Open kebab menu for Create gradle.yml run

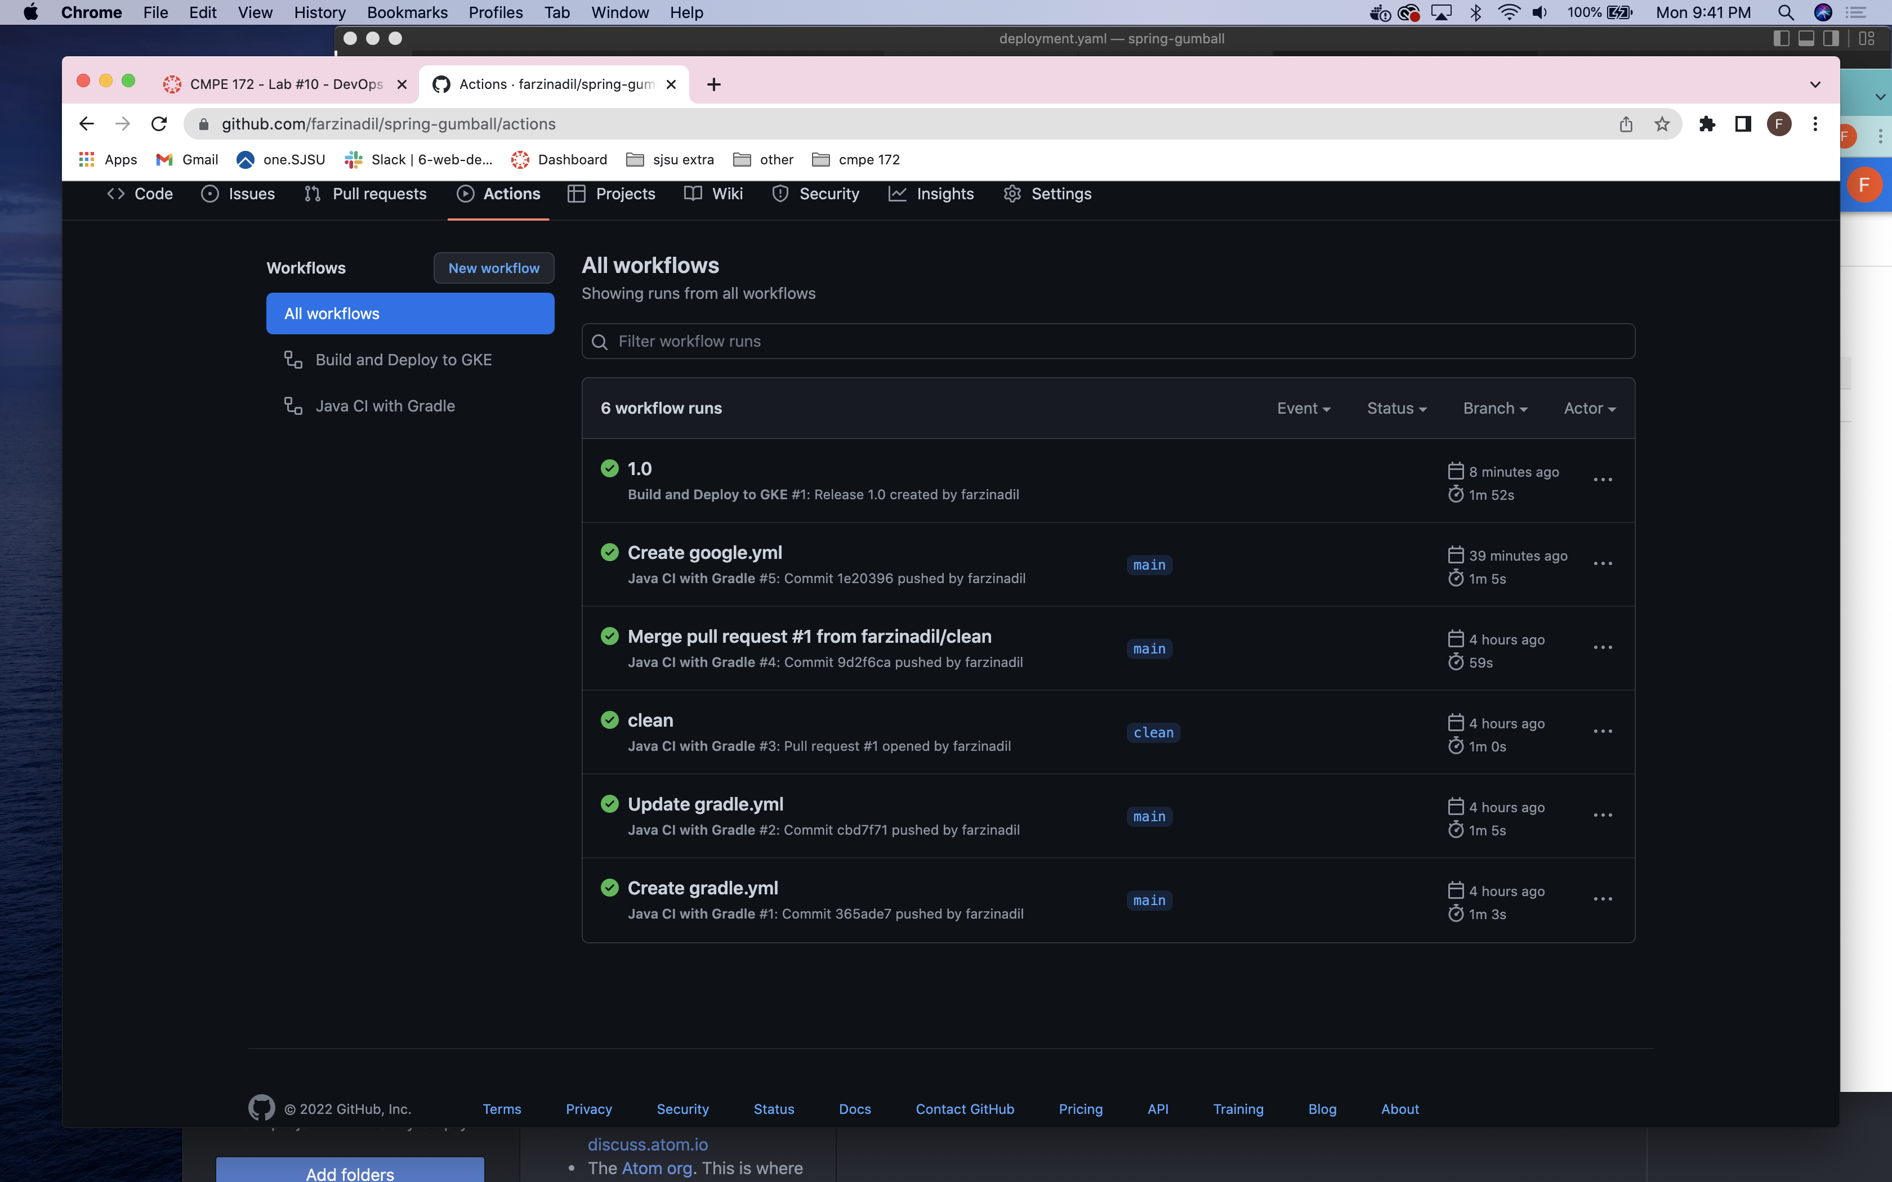coord(1602,899)
